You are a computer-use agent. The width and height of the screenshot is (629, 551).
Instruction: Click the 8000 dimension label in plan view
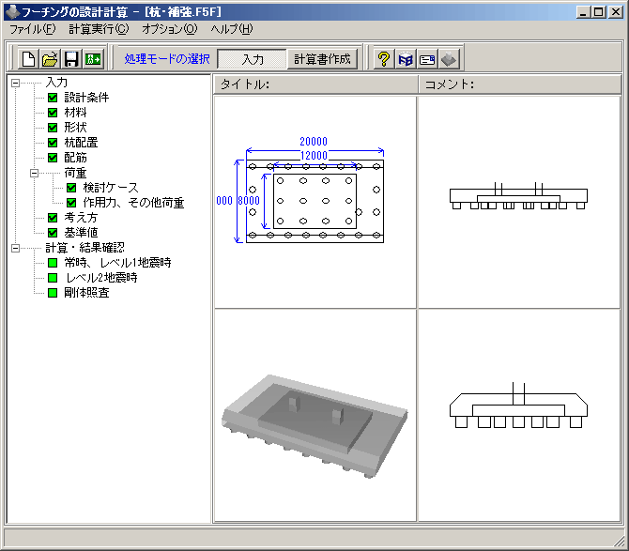click(249, 201)
